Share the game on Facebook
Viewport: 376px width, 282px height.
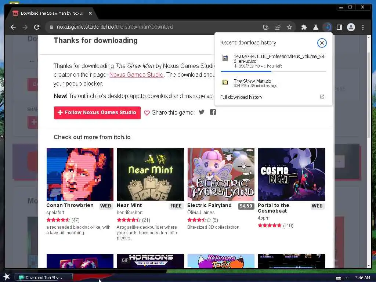point(213,112)
